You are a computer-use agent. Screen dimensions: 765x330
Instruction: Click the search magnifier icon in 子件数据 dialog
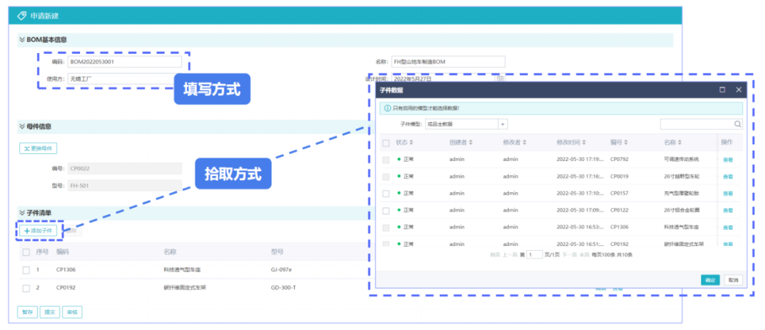click(737, 124)
